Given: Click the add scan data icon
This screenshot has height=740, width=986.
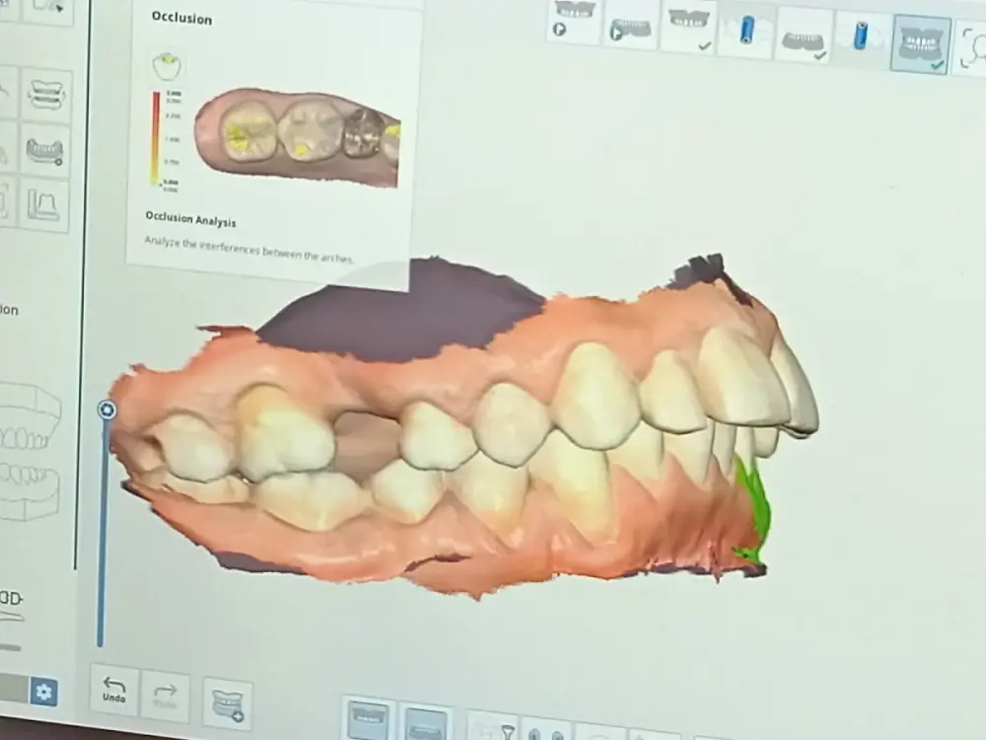Looking at the screenshot, I should [x=228, y=705].
